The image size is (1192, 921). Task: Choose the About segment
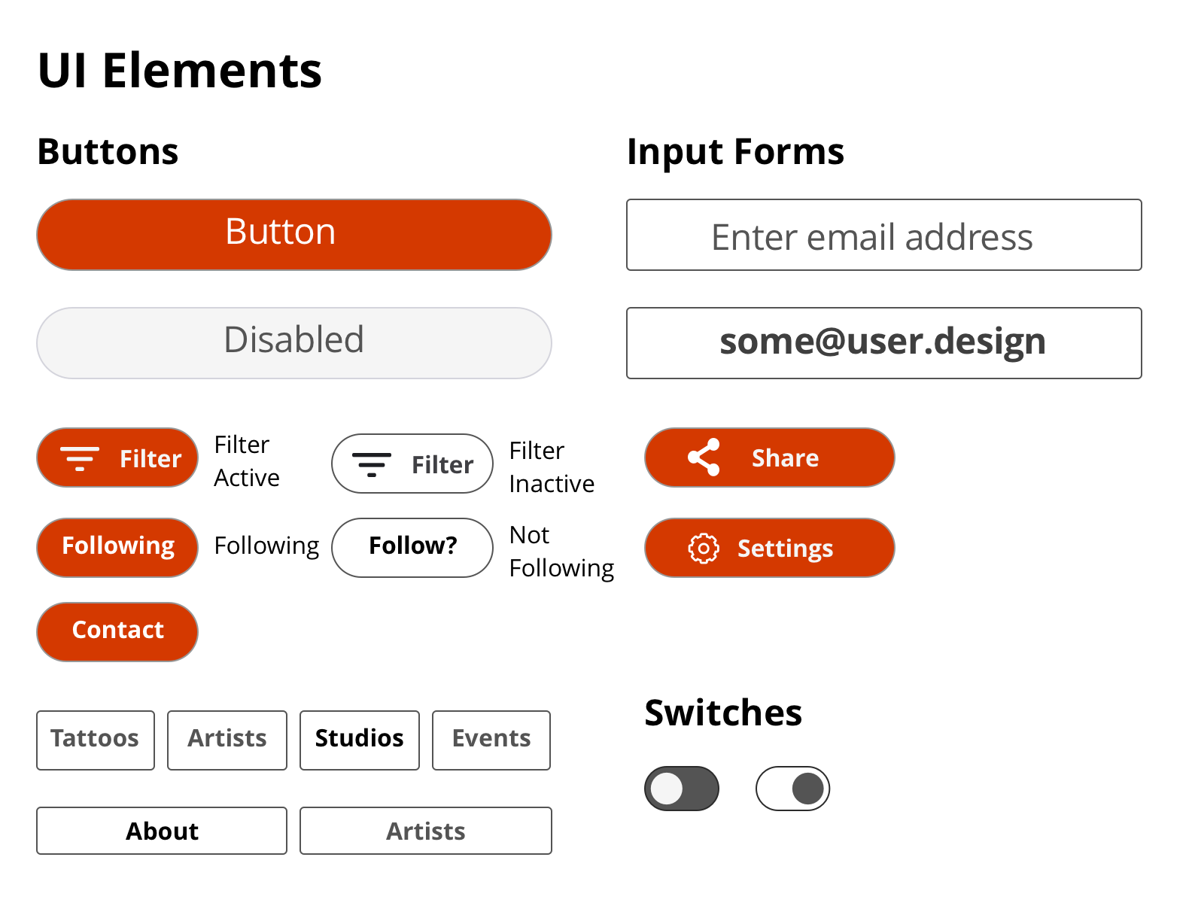(162, 831)
